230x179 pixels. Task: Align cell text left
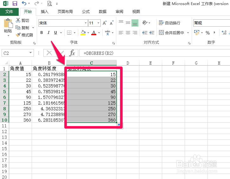[x=121, y=33]
